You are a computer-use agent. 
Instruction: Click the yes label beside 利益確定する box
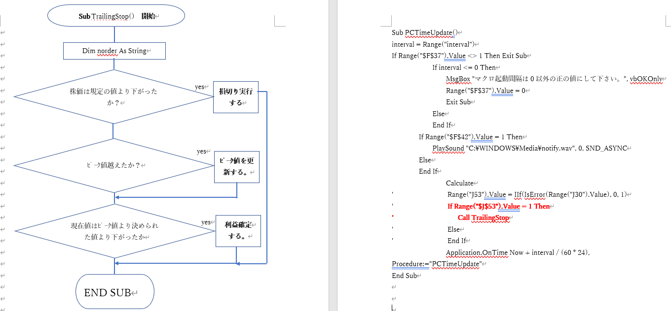click(206, 222)
